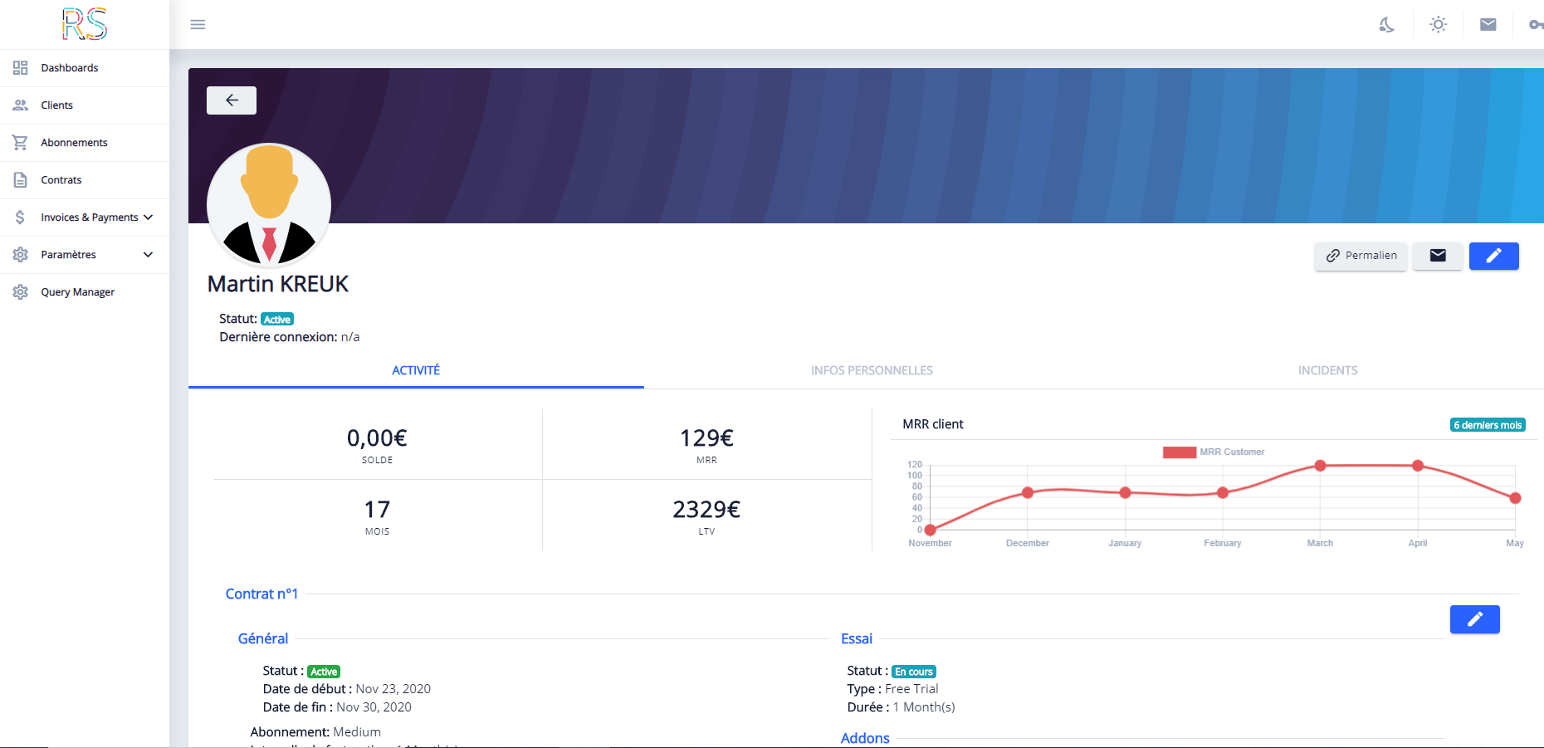Click the 2329€ LTV value
Screen dimensions: 1544x748
tap(706, 510)
